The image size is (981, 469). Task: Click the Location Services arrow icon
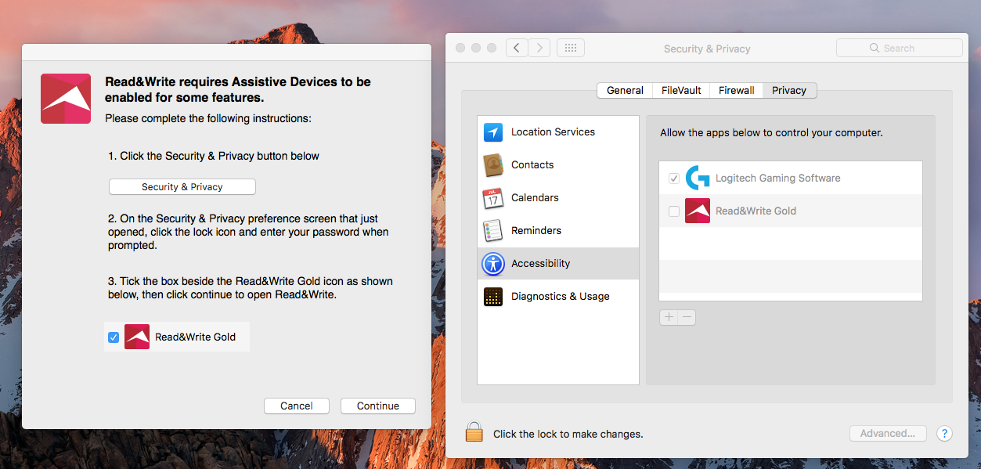(492, 132)
